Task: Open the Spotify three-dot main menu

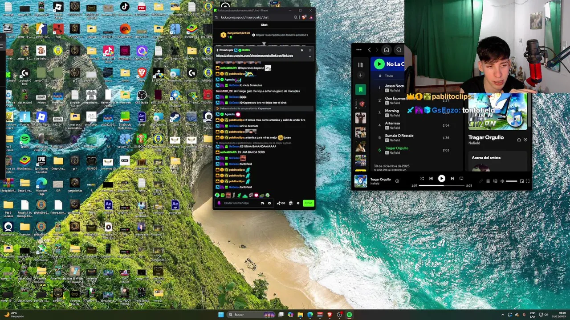Action: point(359,50)
